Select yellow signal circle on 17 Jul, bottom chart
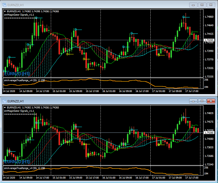The image size is (218, 183). click(x=159, y=145)
